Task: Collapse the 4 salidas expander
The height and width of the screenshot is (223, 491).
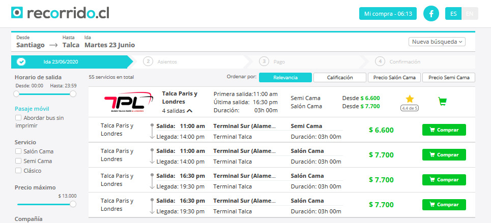Action: coord(177,110)
